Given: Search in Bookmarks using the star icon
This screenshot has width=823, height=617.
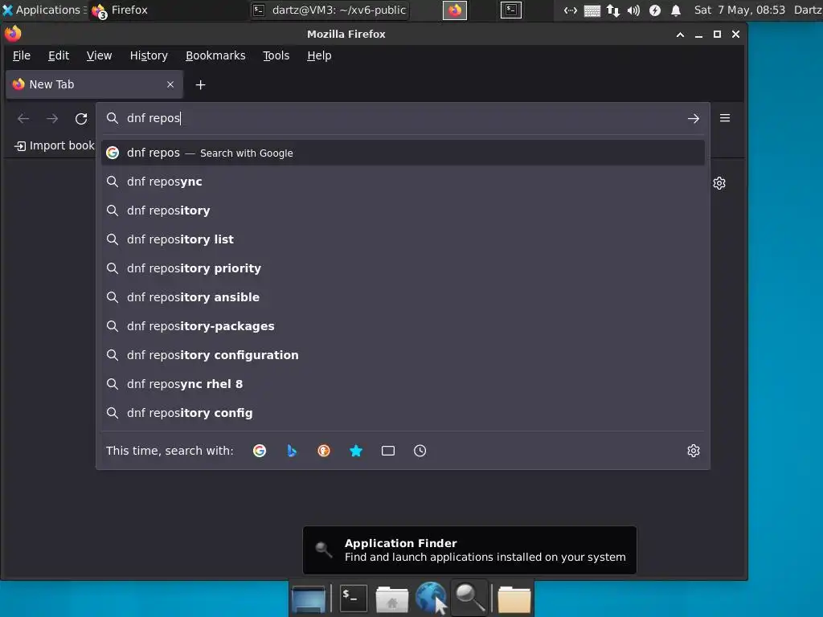Looking at the screenshot, I should point(356,451).
